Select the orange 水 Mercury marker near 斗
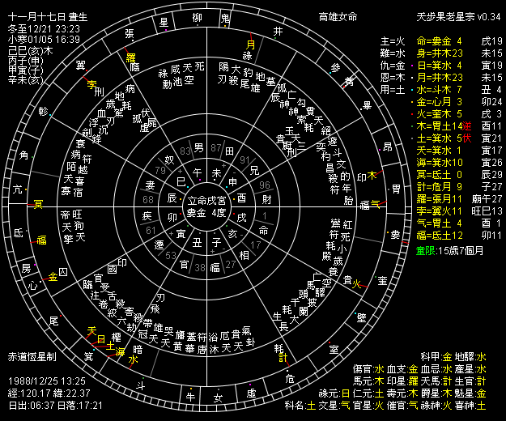The width and height of the screenshot is (506, 421). (133, 359)
